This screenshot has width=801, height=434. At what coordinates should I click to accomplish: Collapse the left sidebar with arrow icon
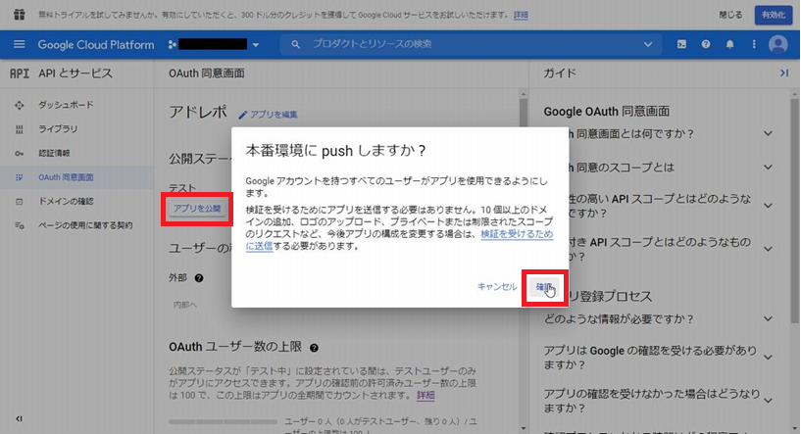point(19,418)
